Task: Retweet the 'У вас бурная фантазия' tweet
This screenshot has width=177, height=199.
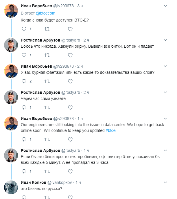Action: [47, 81]
